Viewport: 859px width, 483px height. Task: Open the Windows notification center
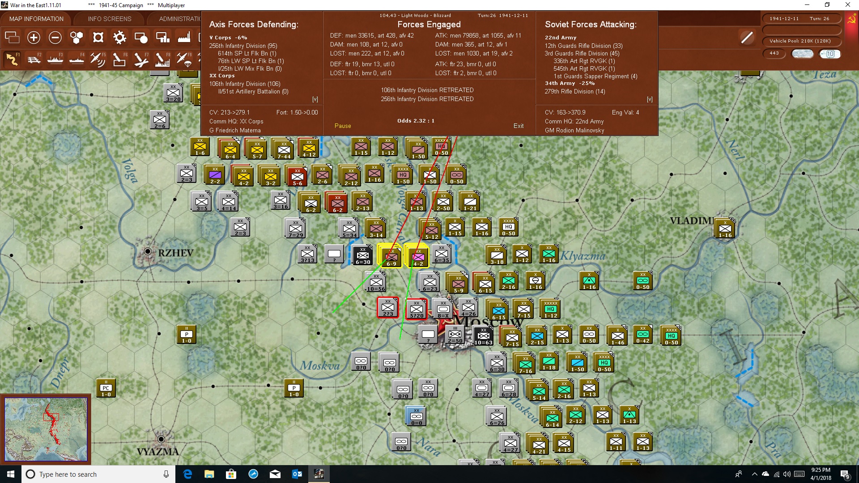click(x=845, y=474)
